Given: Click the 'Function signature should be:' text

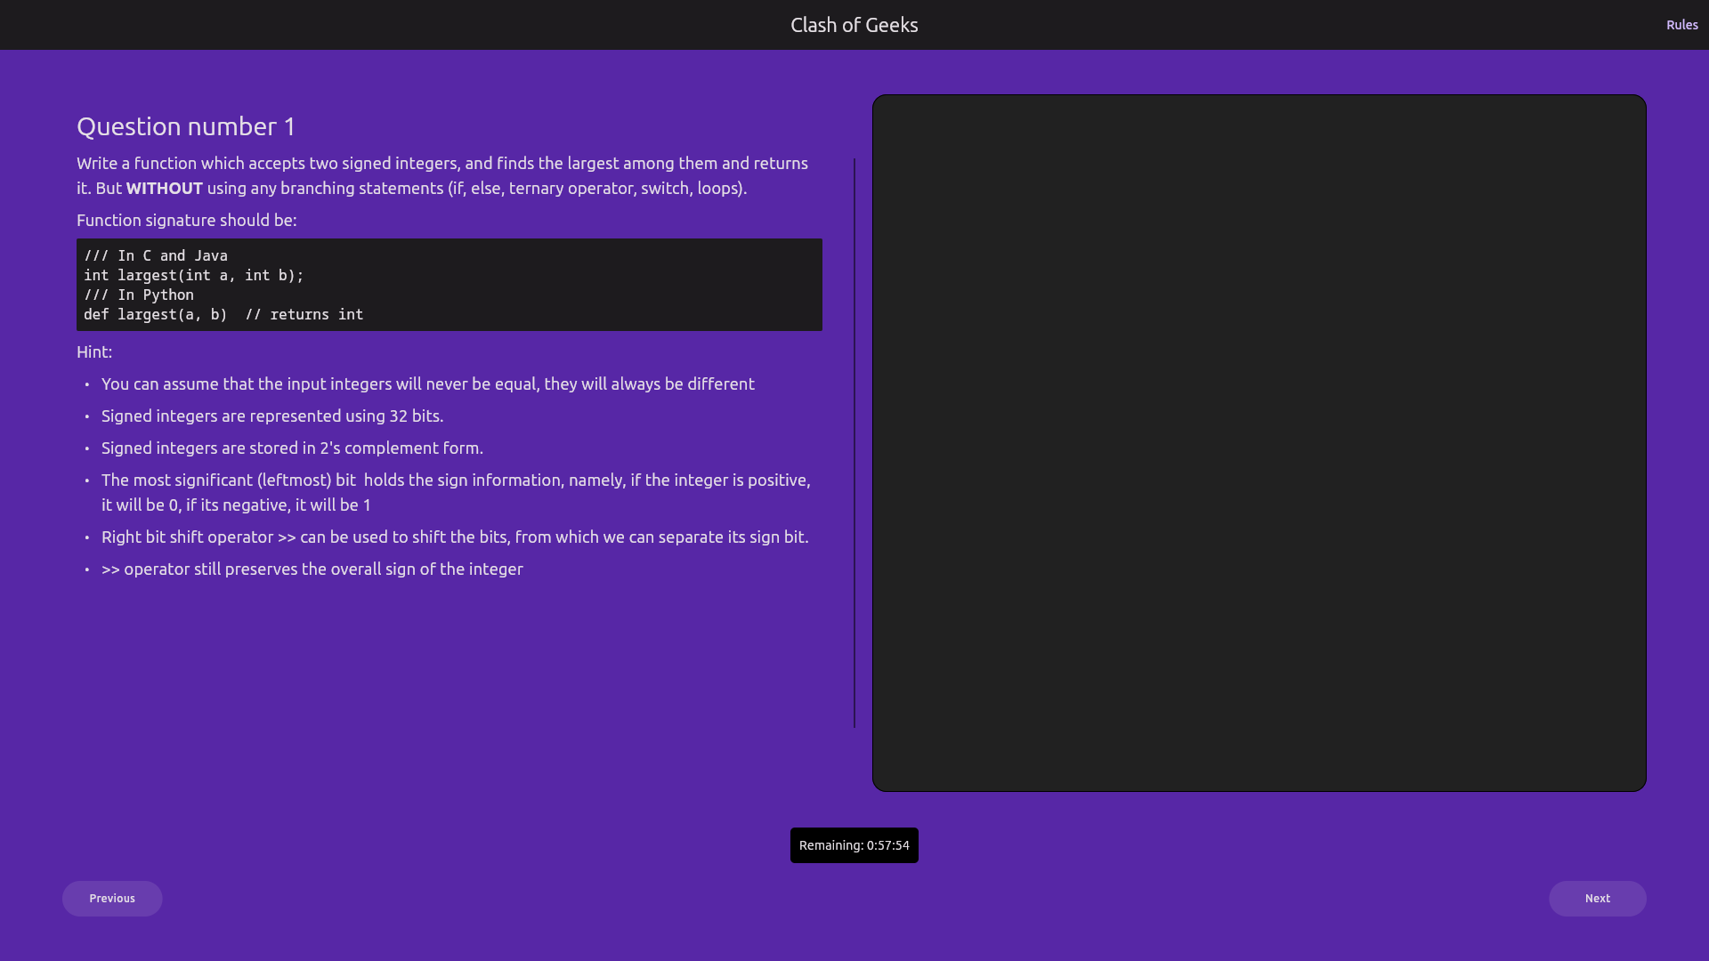Looking at the screenshot, I should 187,221.
